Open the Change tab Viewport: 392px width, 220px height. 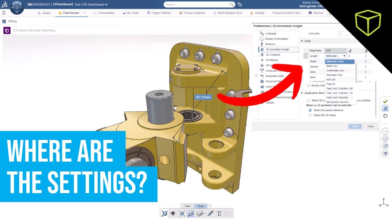(x=257, y=13)
